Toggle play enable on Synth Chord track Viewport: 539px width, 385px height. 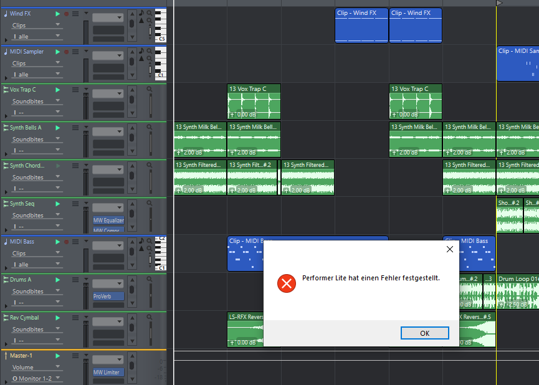point(58,166)
